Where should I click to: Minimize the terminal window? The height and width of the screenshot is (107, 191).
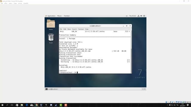123,26
